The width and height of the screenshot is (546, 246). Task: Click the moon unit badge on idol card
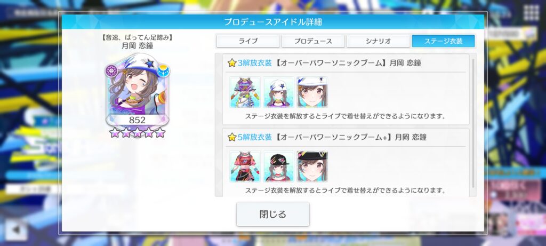point(163,71)
